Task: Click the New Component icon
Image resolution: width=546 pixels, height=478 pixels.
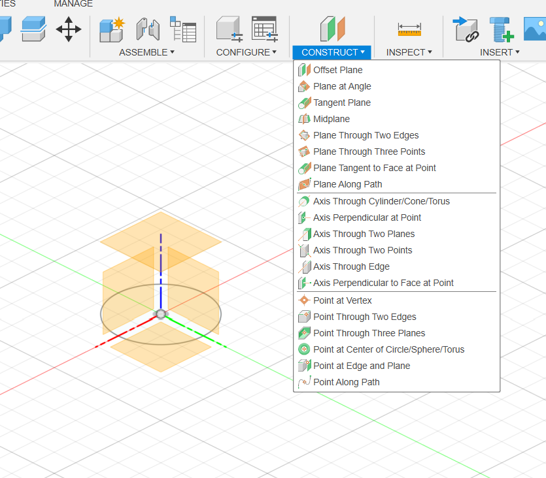Action: 112,29
